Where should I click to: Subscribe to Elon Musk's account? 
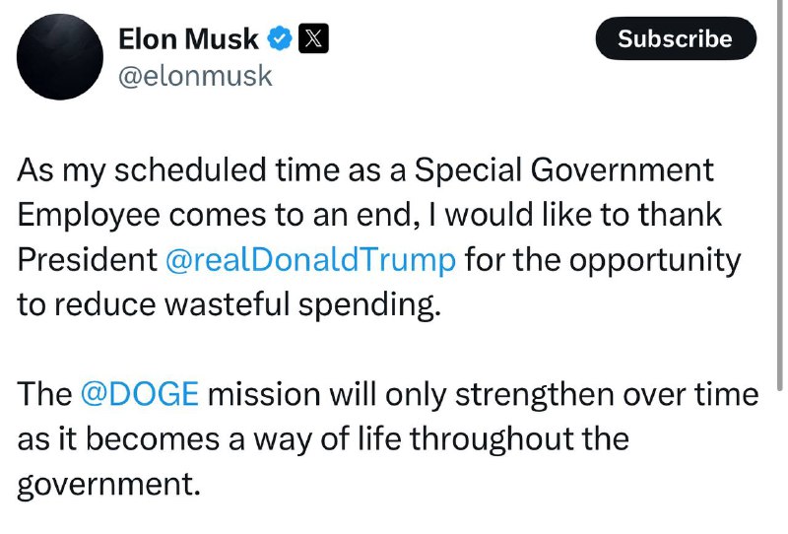tap(676, 38)
